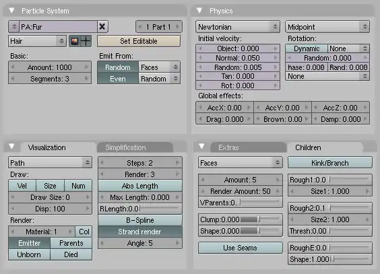Screen dimensions: 380x274
Task: Click the cross-shaped icon next to Hair type
Action: point(86,41)
